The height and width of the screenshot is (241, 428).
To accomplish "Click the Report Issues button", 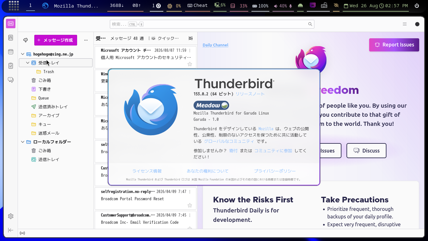I will point(394,45).
